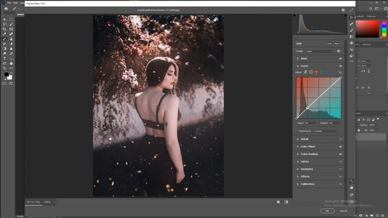Select the Horizontal Type tool
Screen dimensions: 388x218
(x=4, y=59)
